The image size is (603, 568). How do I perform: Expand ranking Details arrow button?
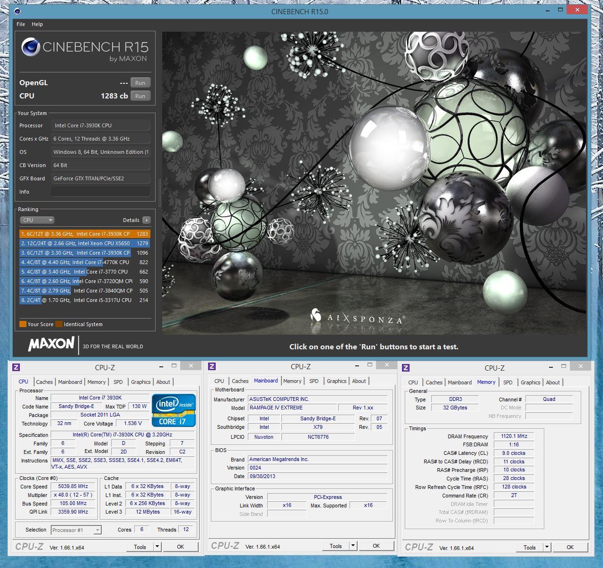(147, 220)
